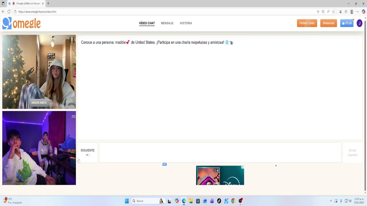The image size is (367, 206).
Task: Click the text "Conoce a una persona: maddie"
Action: coord(103,42)
